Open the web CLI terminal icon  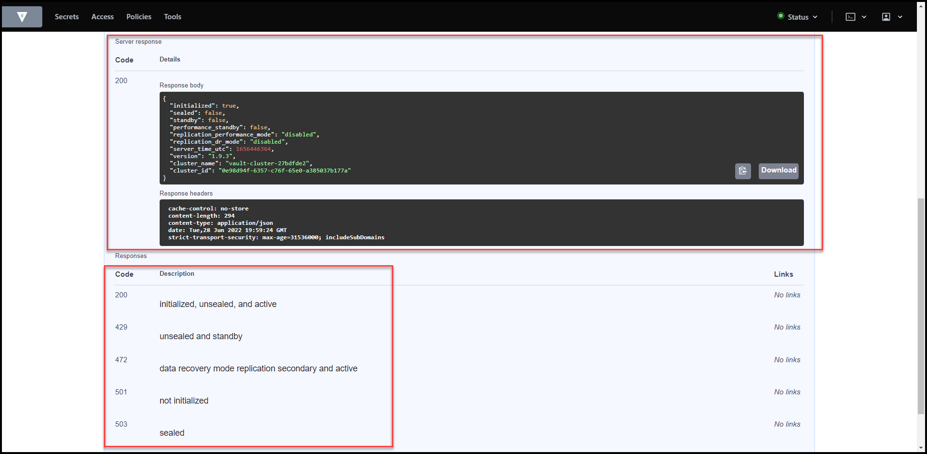click(850, 16)
